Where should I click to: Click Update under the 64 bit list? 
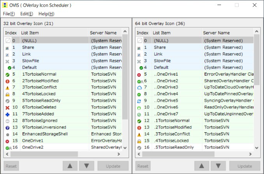pos(244,166)
